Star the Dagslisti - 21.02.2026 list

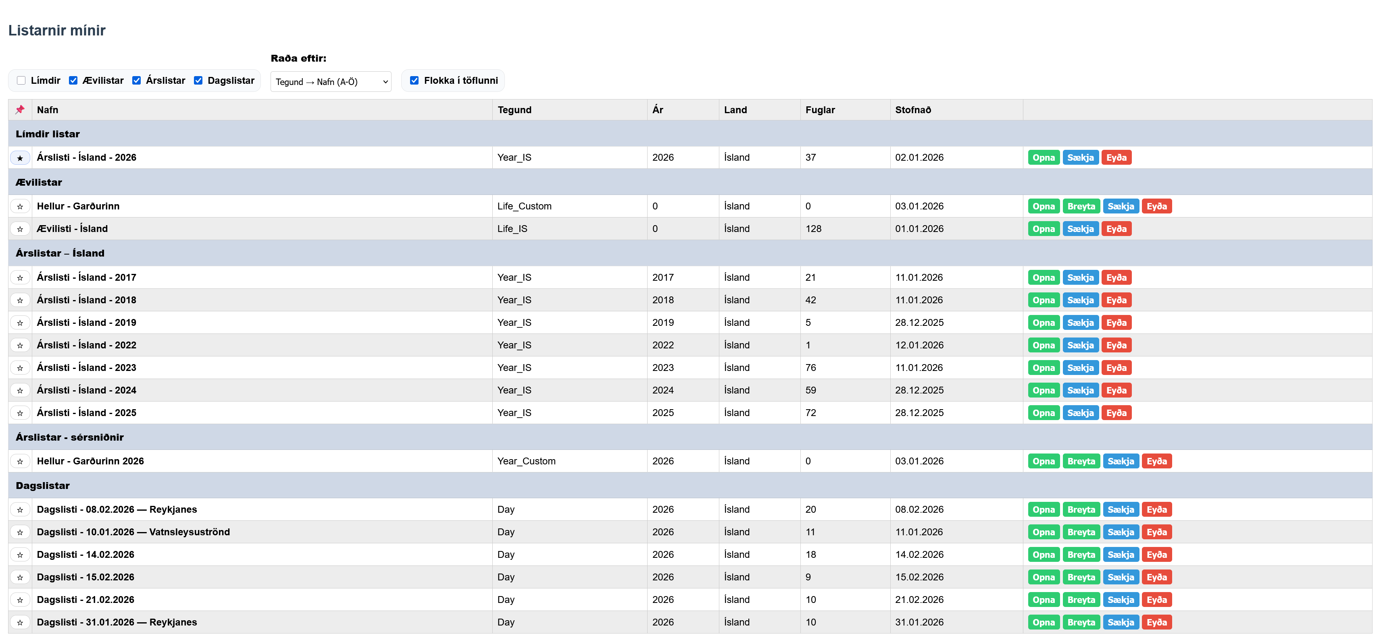[x=20, y=600]
